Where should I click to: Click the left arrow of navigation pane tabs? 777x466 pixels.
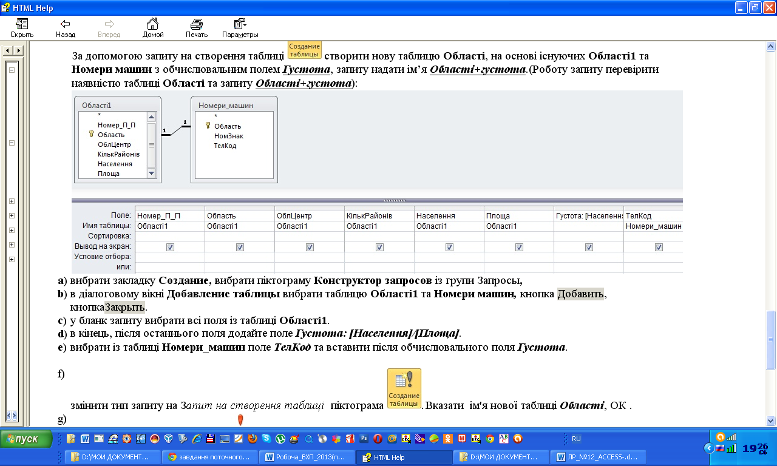point(7,50)
